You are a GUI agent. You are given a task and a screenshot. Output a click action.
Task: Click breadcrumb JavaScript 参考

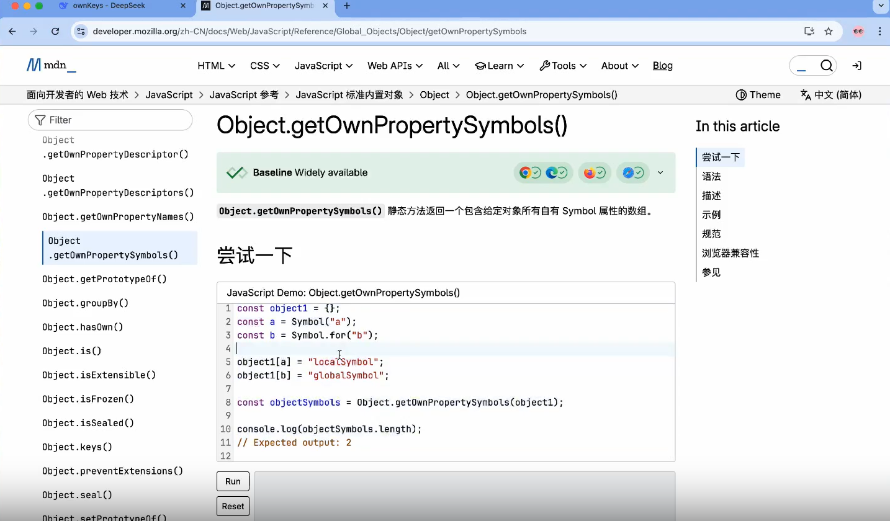(244, 95)
